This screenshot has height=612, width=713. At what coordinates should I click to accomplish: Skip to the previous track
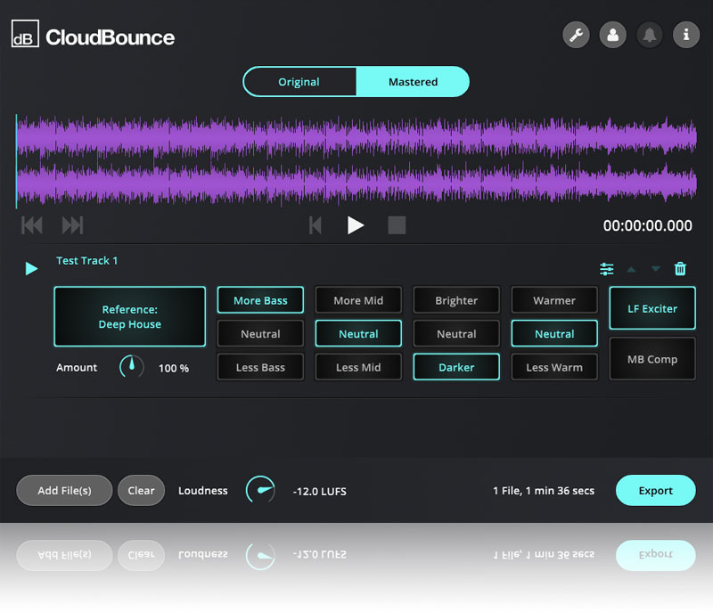(32, 225)
